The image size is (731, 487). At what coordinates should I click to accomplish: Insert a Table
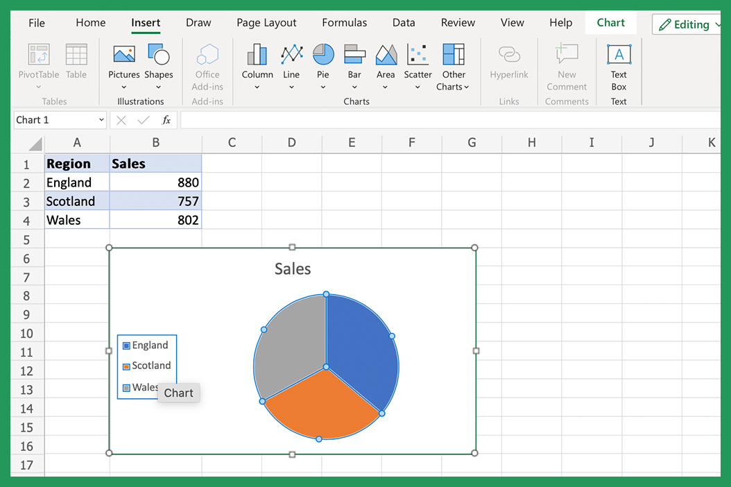pyautogui.click(x=76, y=61)
